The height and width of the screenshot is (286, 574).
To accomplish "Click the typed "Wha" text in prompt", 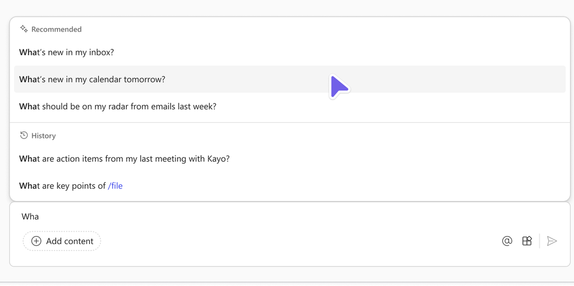I will 30,217.
